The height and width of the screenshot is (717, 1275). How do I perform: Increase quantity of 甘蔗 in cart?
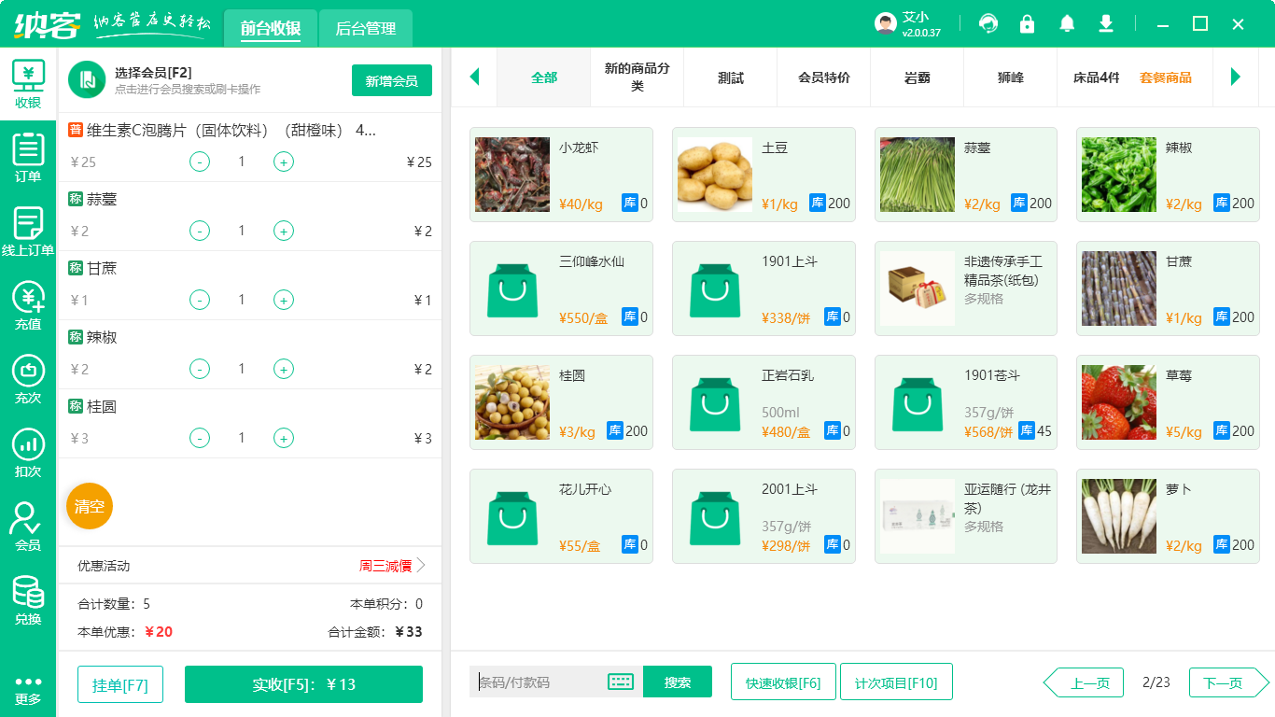[284, 301]
